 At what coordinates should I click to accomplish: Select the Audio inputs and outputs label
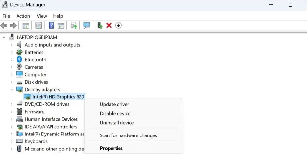coord(52,45)
